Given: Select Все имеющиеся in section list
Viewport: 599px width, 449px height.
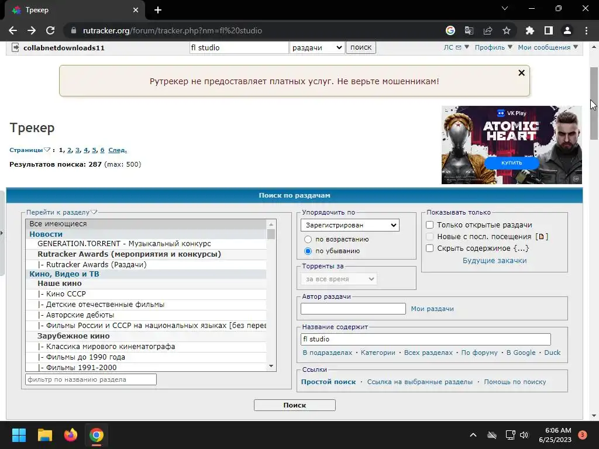Looking at the screenshot, I should [146, 224].
